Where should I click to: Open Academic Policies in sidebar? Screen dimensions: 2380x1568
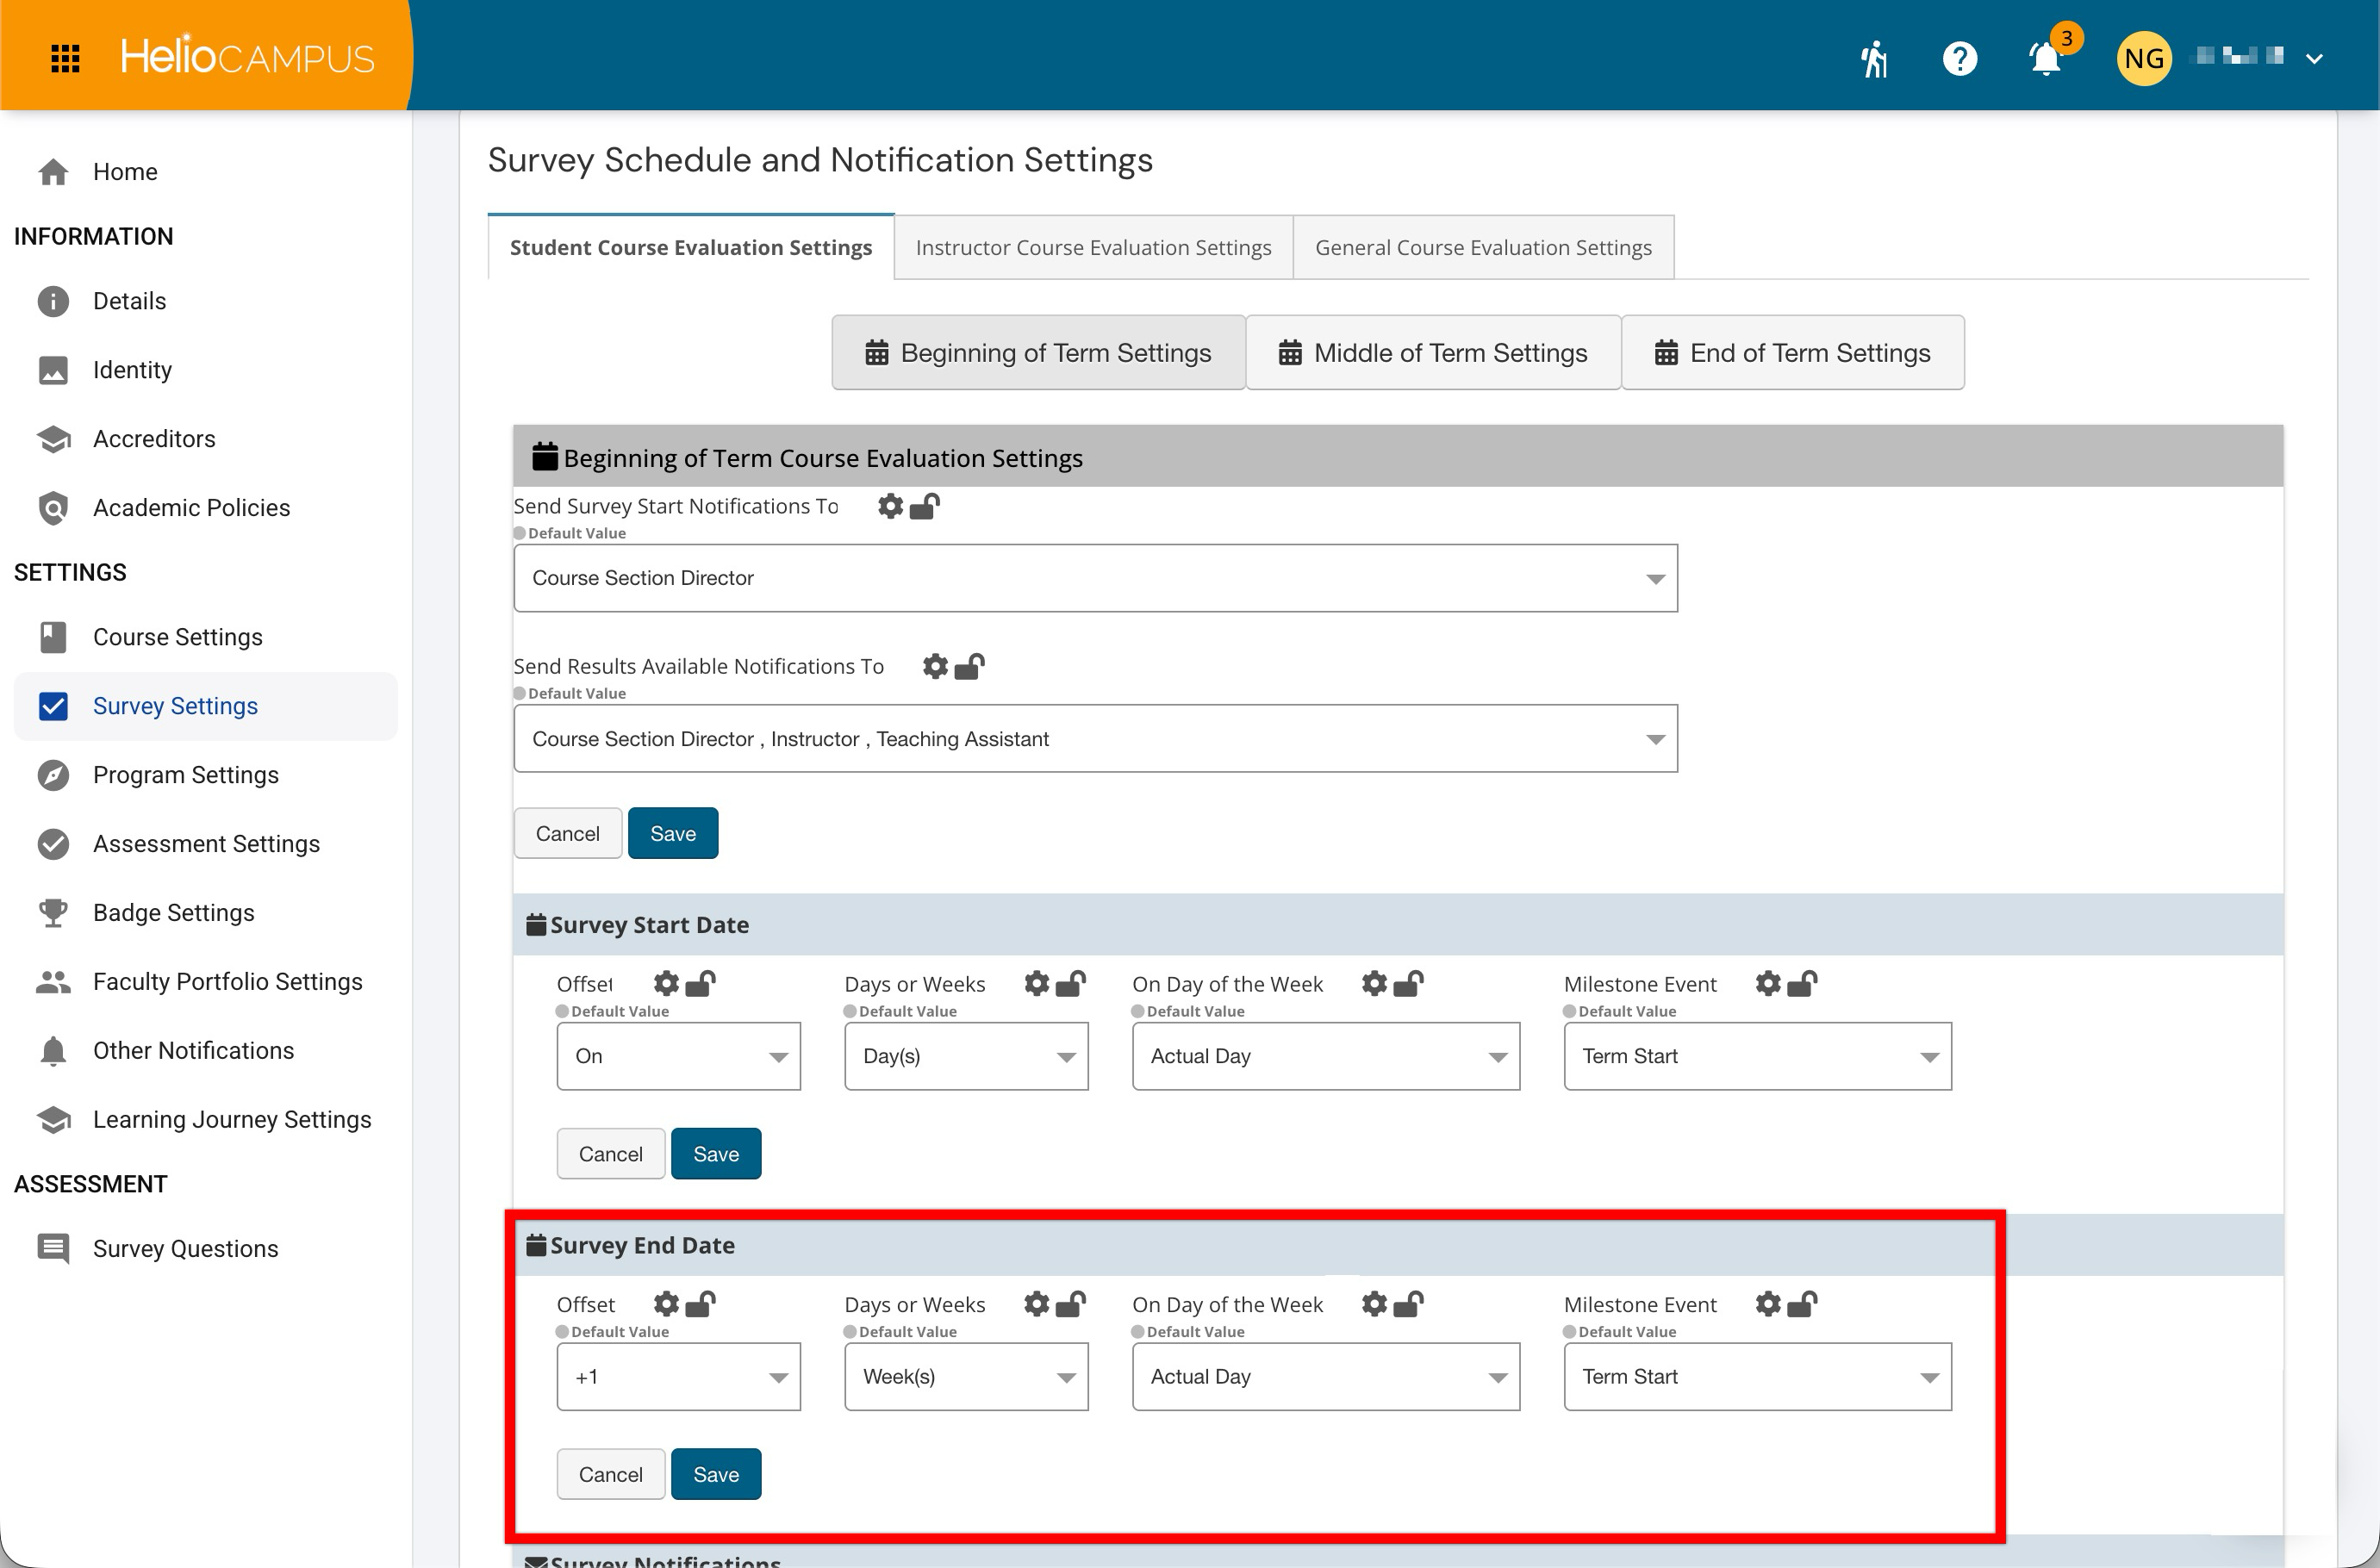[x=206, y=507]
